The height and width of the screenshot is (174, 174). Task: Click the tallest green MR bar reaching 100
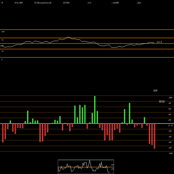click(95, 110)
